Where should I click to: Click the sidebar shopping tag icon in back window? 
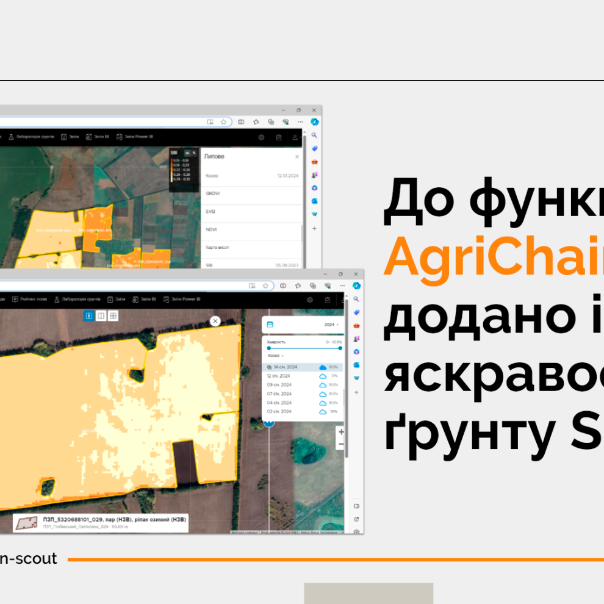pyautogui.click(x=314, y=149)
